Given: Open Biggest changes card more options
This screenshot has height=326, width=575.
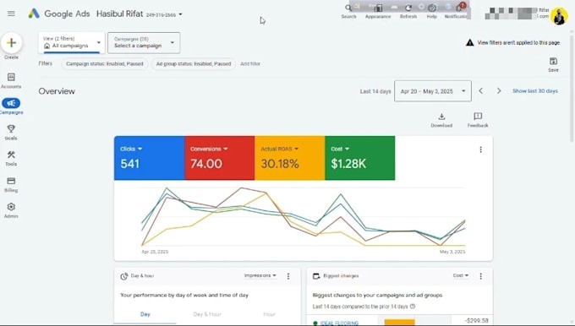Looking at the screenshot, I should pos(481,276).
